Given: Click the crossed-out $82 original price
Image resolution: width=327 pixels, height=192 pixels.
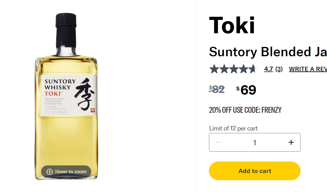Looking at the screenshot, I should click(217, 89).
